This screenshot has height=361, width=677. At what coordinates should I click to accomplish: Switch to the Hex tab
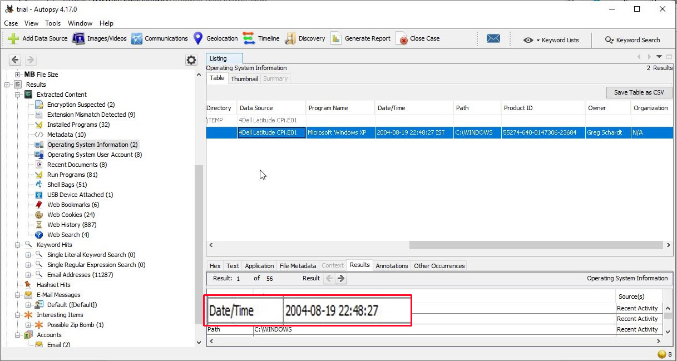tap(215, 266)
